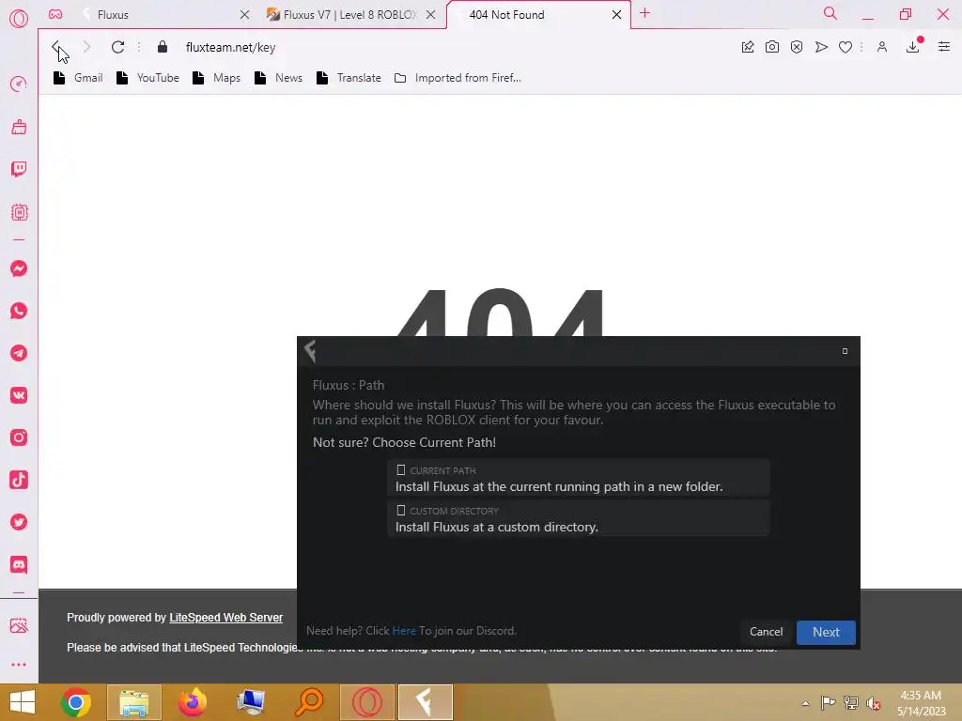Image resolution: width=962 pixels, height=721 pixels.
Task: Open Instagram in sidebar
Action: (x=19, y=437)
